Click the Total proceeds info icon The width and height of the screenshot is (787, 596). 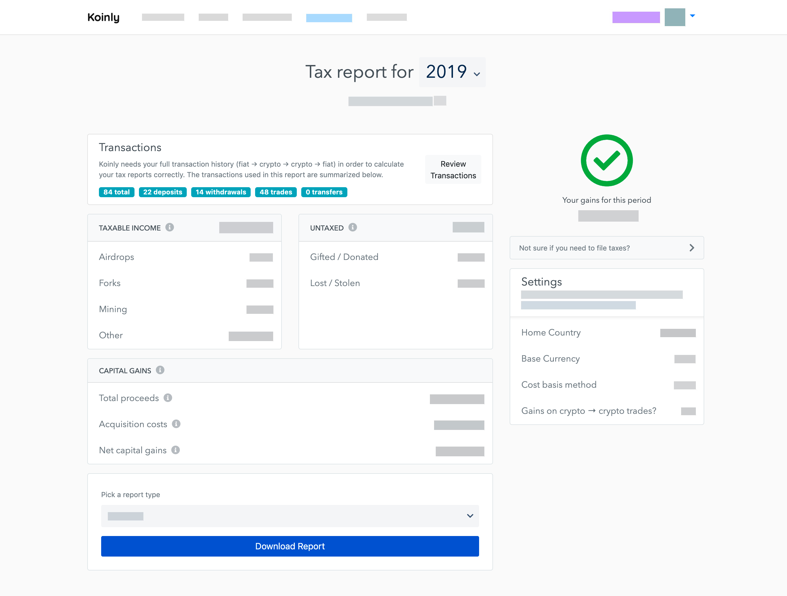[168, 398]
